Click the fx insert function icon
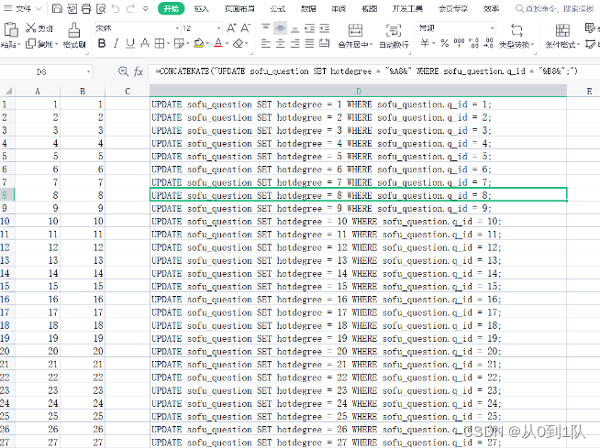600x448 pixels. [139, 71]
